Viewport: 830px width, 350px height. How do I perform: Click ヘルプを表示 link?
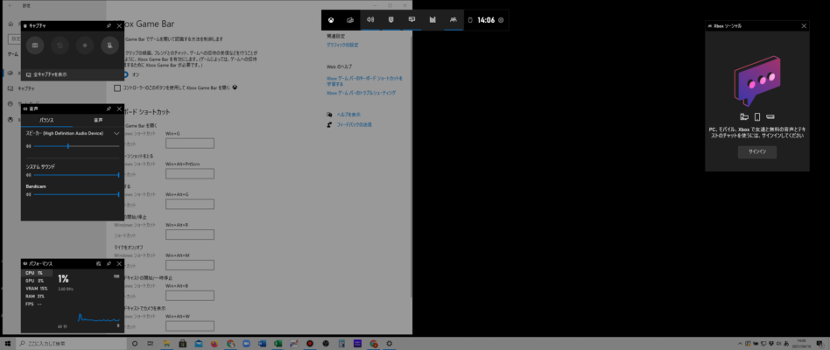pyautogui.click(x=348, y=115)
